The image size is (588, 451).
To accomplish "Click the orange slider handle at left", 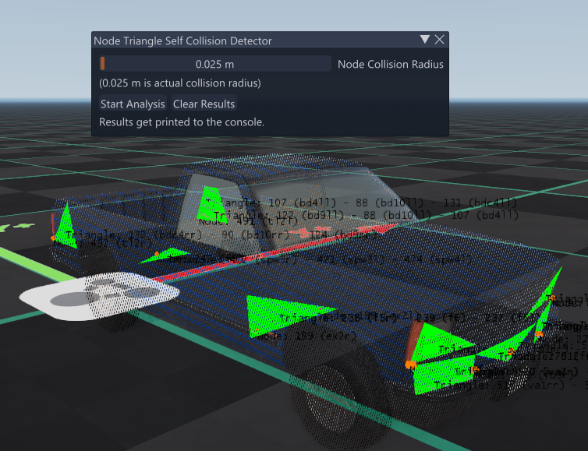I will (102, 64).
